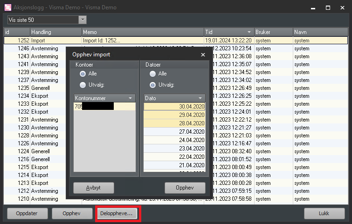Screen dimensions: 352x224
Task: Sort by the Tid column header
Action: tap(228, 32)
